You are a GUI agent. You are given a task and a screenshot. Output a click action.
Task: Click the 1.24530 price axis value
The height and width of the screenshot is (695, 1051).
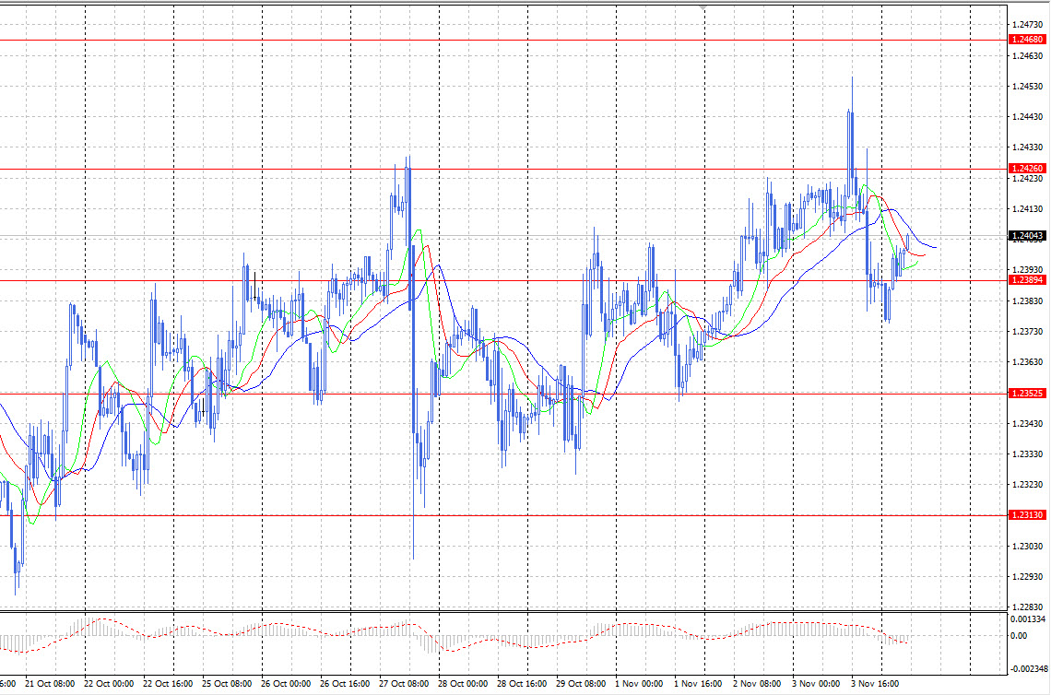pos(1028,87)
